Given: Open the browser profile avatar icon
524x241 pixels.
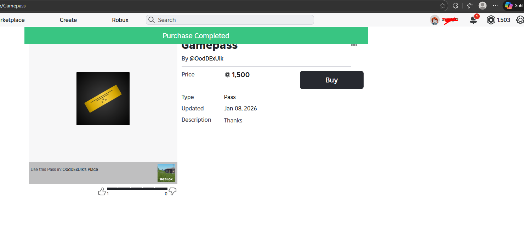Looking at the screenshot, I should (x=483, y=6).
